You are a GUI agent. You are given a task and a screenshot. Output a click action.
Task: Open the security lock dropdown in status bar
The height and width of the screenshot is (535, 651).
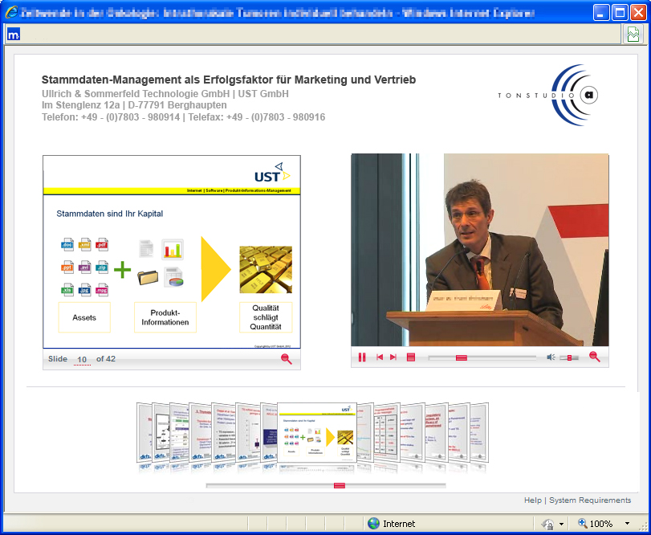pyautogui.click(x=561, y=524)
